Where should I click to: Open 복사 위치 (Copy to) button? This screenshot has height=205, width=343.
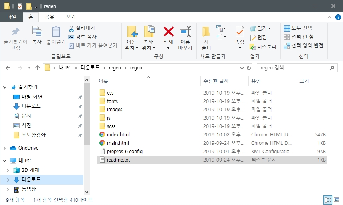149,38
